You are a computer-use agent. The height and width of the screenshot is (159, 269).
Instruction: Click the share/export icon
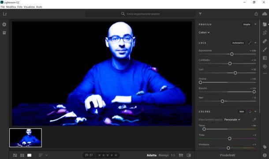point(256,14)
